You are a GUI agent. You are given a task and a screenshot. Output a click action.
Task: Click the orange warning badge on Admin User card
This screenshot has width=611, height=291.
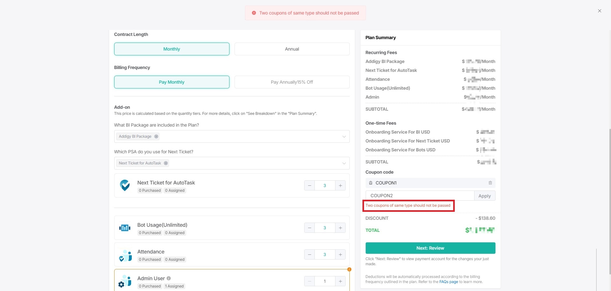pos(349,269)
